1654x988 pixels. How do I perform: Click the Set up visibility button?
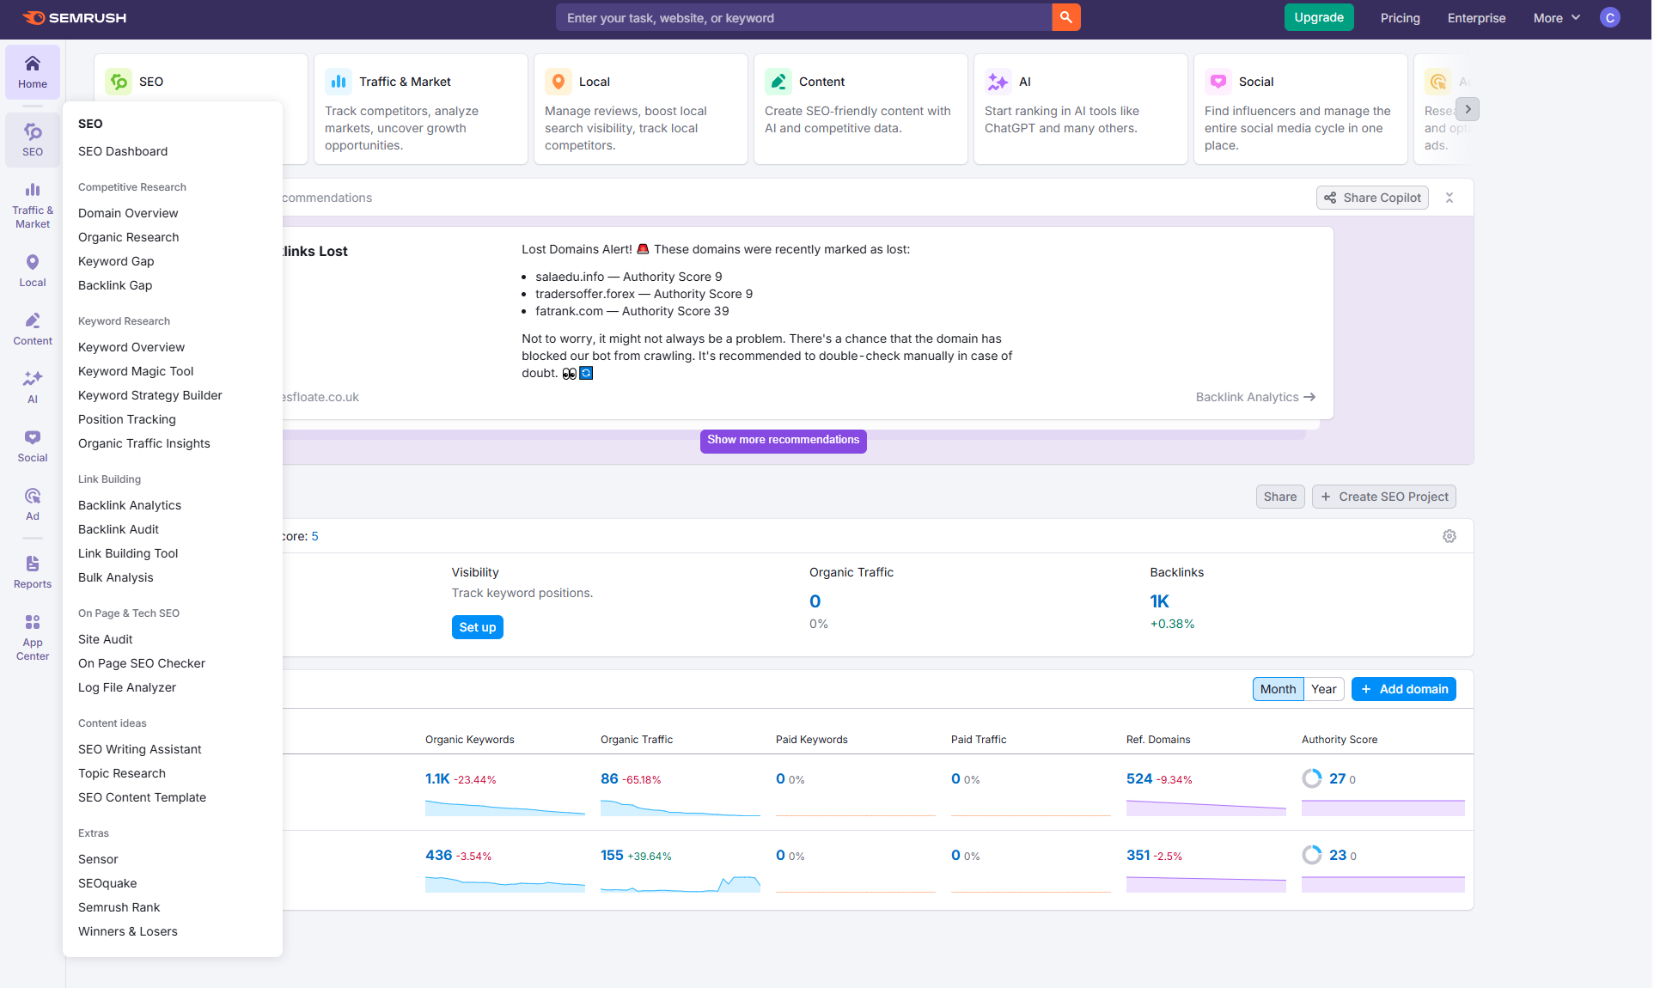click(477, 627)
